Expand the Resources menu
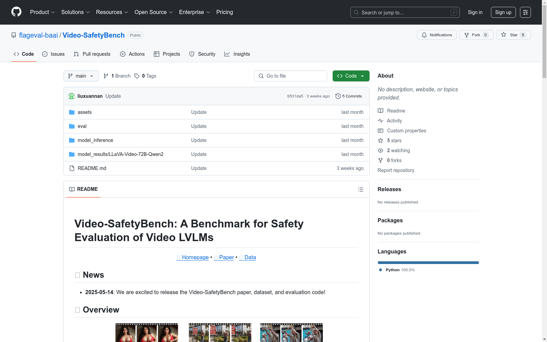 112,12
